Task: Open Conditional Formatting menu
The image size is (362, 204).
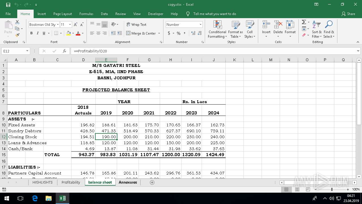Action: click(217, 29)
